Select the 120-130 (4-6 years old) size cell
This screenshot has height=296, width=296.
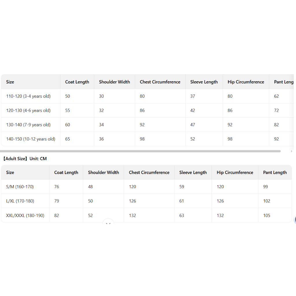coord(28,110)
